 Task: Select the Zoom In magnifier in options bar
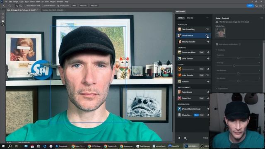click(x=17, y=6)
